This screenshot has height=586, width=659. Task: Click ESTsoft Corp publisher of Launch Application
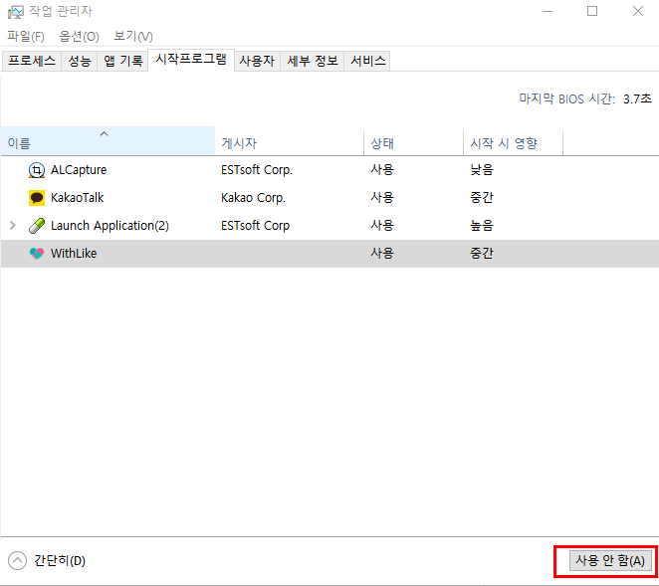[x=255, y=226]
